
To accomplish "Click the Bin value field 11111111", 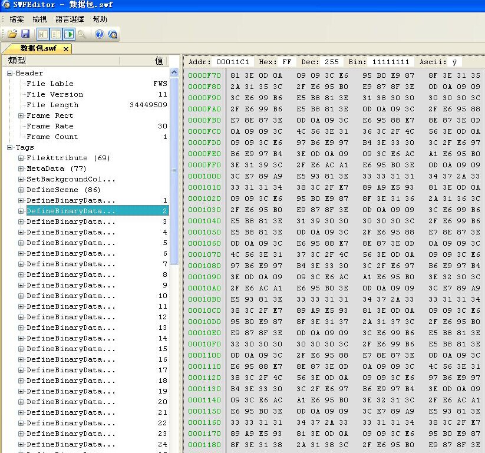I will pyautogui.click(x=391, y=62).
